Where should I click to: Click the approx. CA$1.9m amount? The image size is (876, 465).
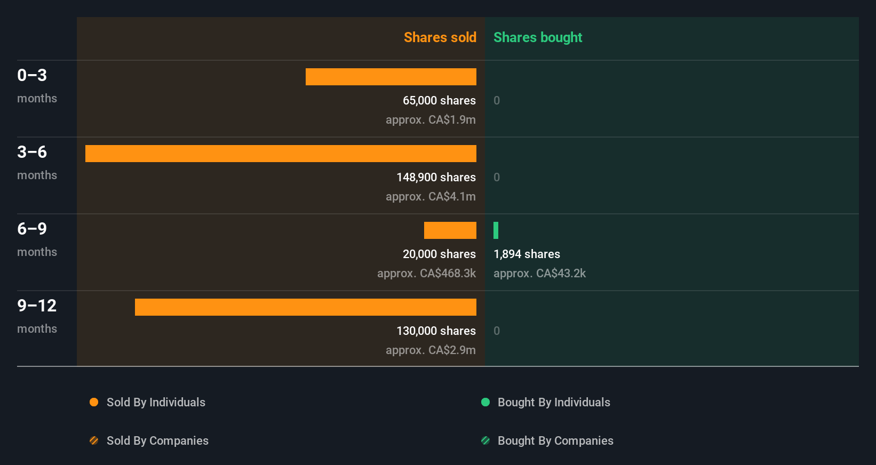tap(431, 119)
